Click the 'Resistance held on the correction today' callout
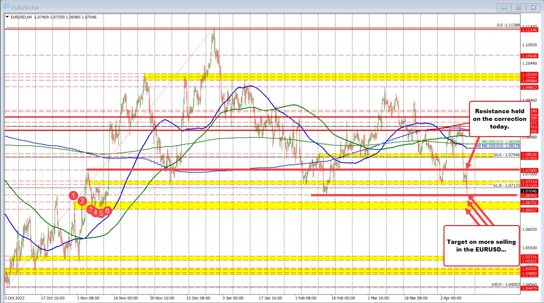Viewport: 544px width, 303px height. coord(500,119)
